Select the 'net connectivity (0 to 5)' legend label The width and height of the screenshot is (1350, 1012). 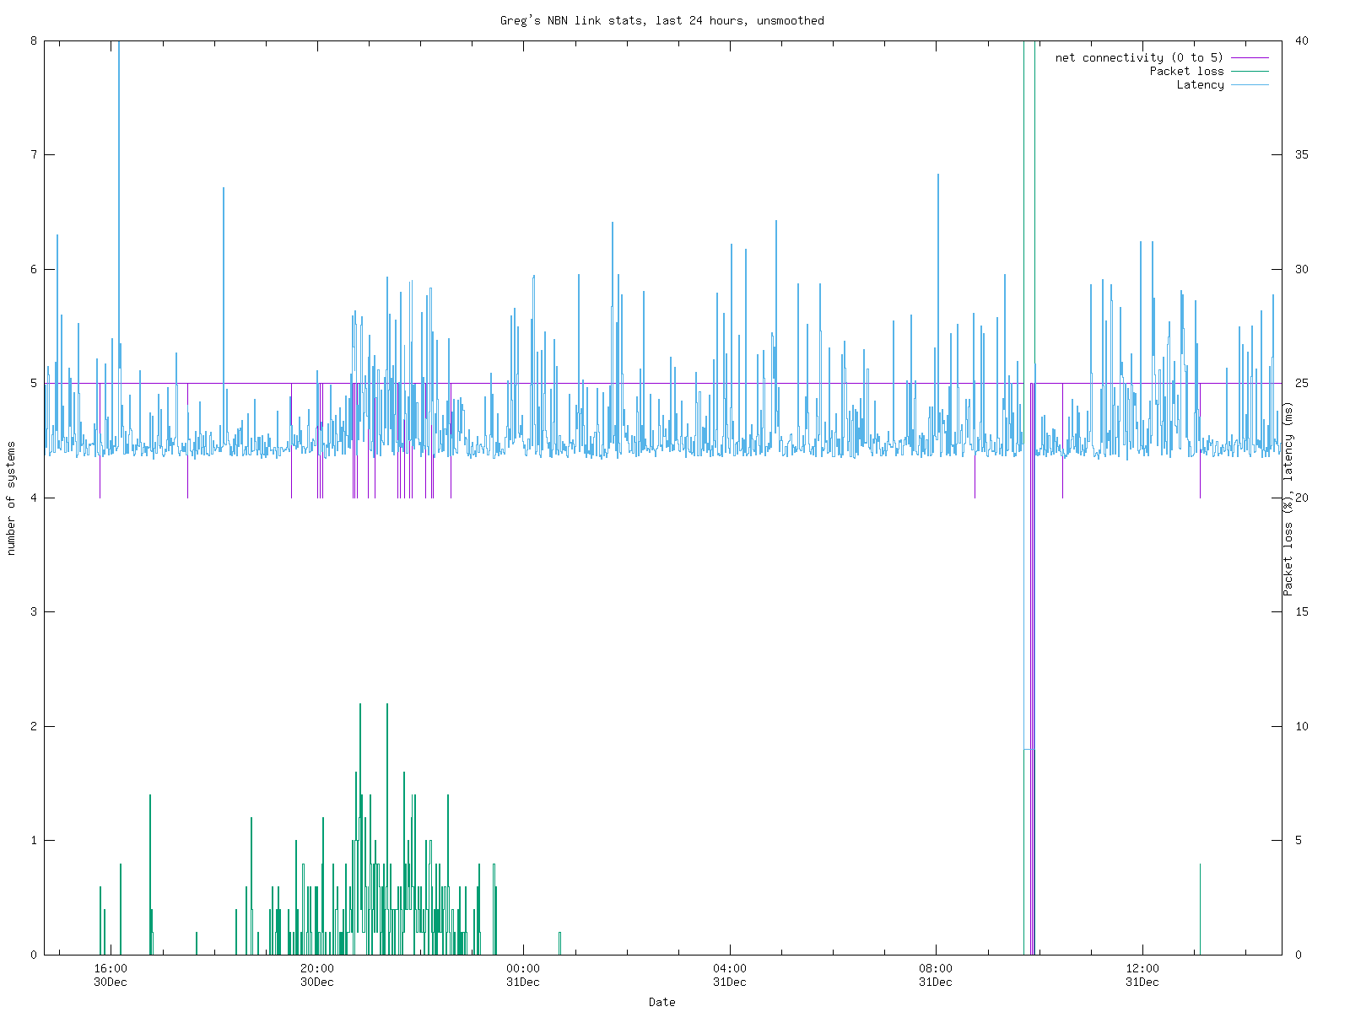(1138, 58)
